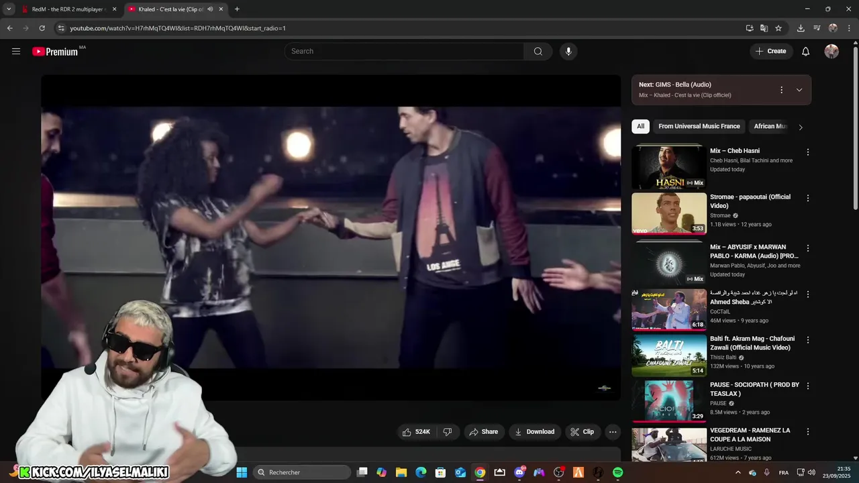Bookmark this page with star icon

(x=778, y=28)
